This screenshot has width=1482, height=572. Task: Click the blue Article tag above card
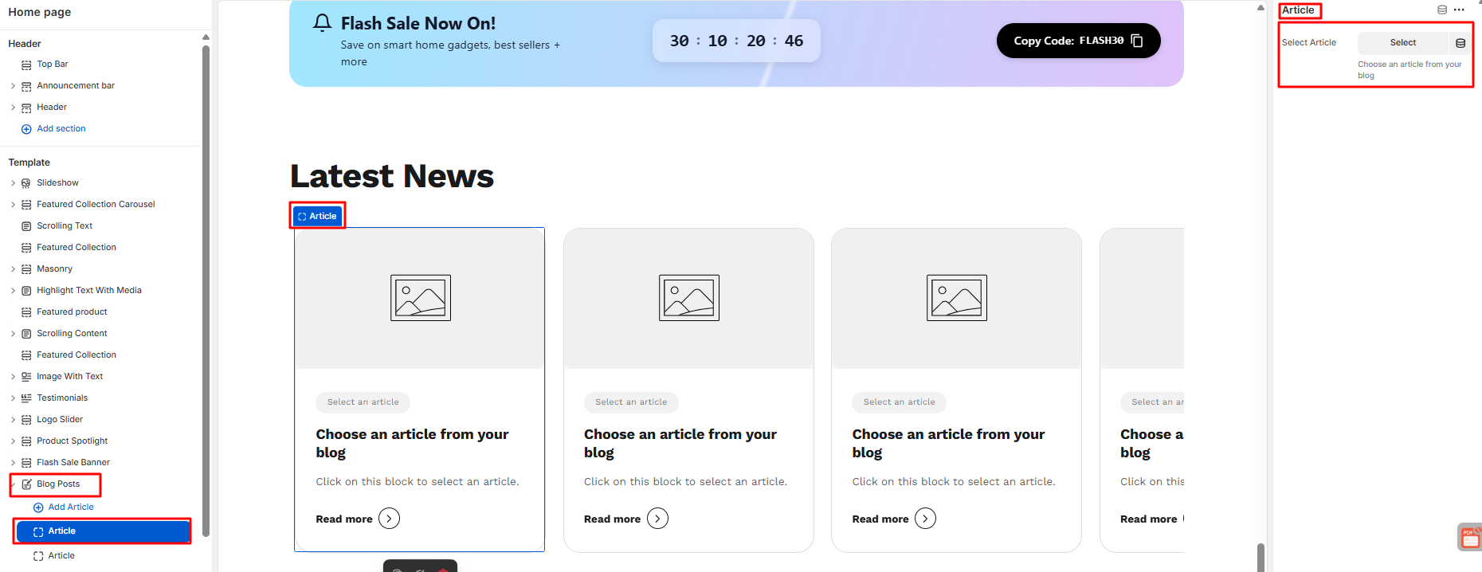pos(317,216)
